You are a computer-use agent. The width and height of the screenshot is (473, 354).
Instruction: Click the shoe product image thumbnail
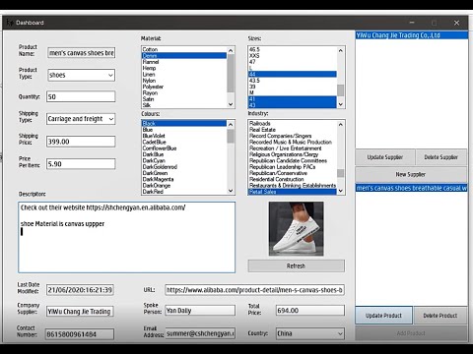(296, 229)
